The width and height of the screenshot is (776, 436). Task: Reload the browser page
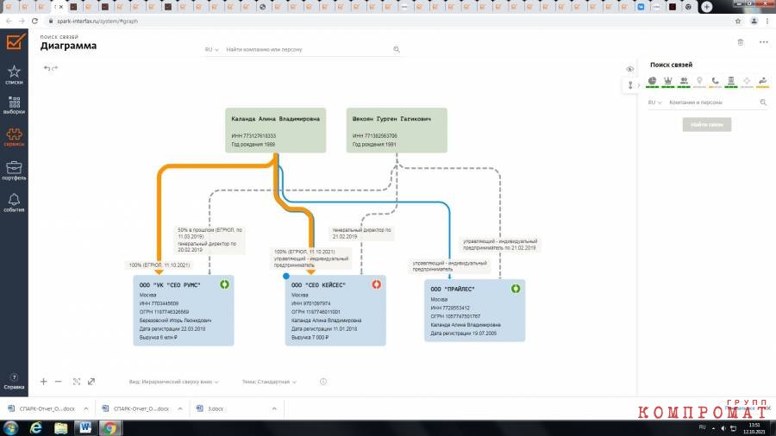tap(34, 22)
